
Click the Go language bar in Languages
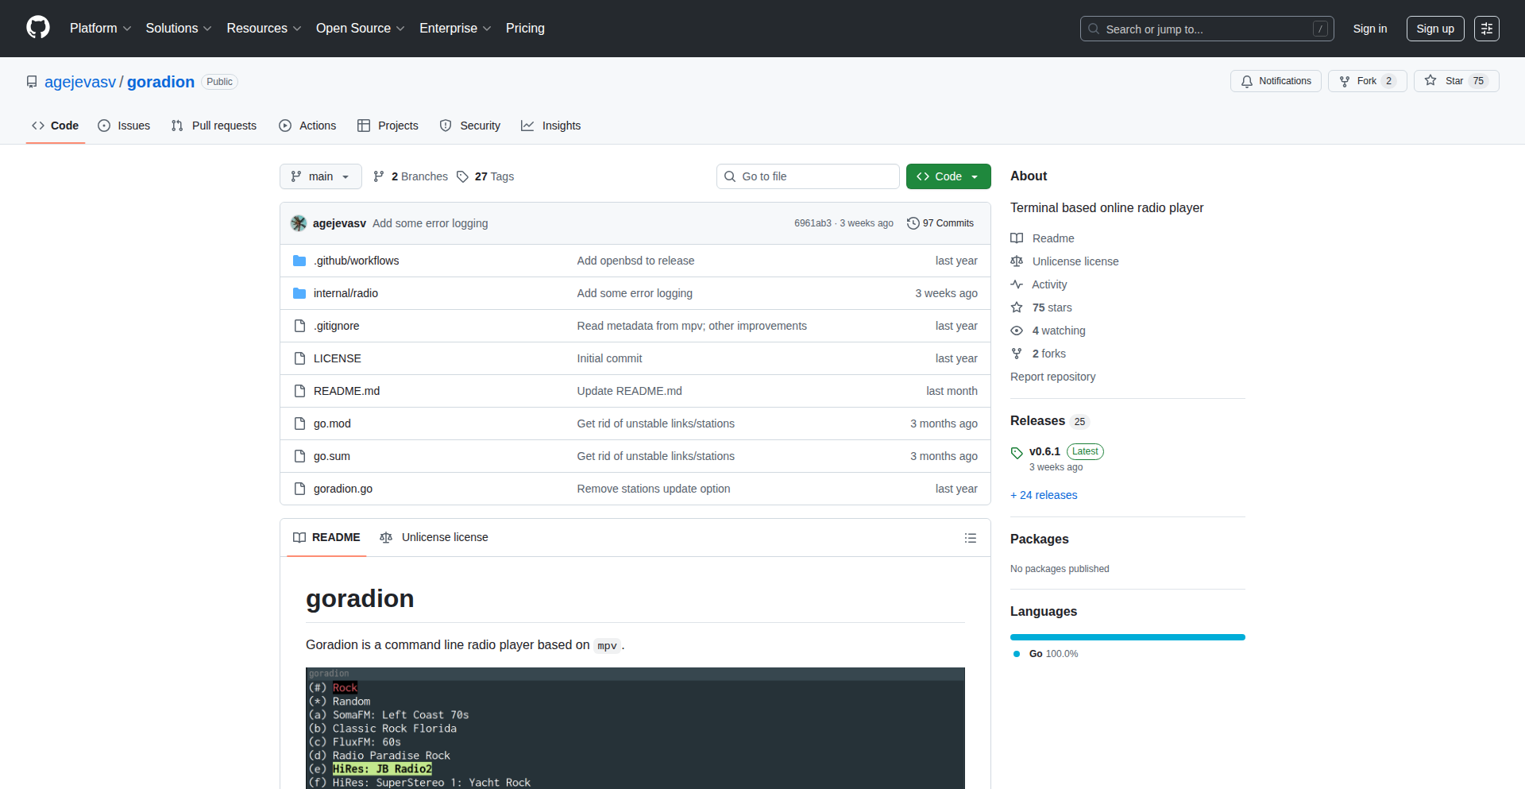1128,637
